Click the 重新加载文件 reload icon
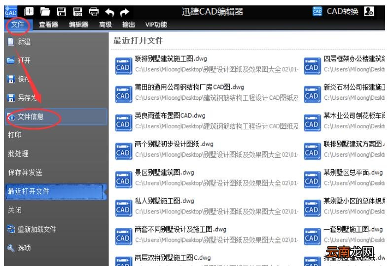Image resolution: width=392 pixels, height=266 pixels. click(x=11, y=229)
